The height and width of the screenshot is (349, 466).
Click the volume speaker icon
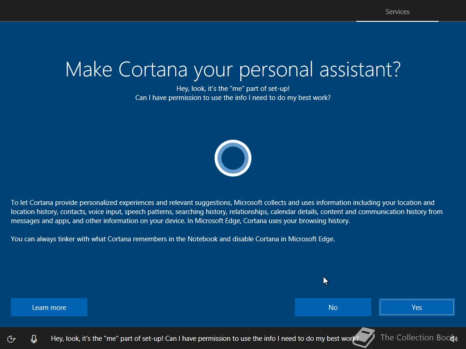(454, 339)
